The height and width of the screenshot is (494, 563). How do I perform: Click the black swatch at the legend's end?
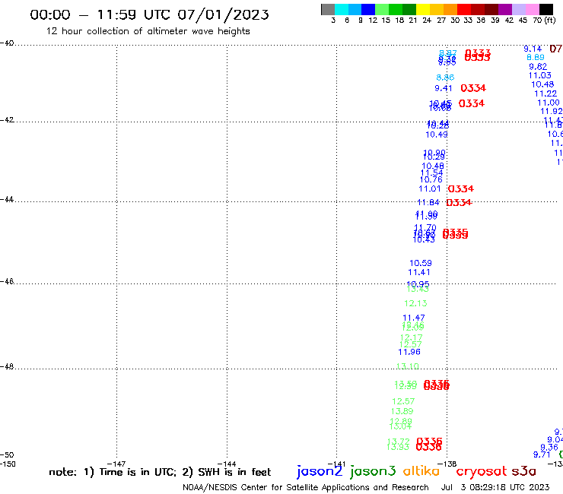coord(546,9)
